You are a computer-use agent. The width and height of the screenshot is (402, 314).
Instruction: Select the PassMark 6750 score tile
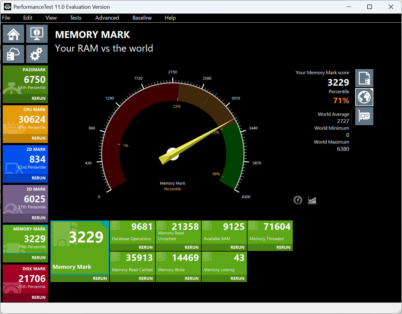[25, 80]
